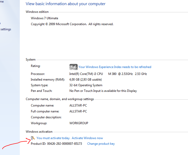Click the 'System' section header
188x155 pixels.
(30, 60)
